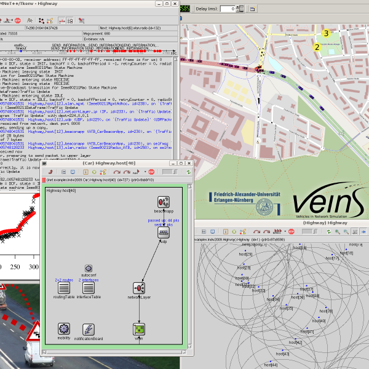Click network inspector icon in Tkenv toolbar
Image resolution: width=369 pixels, height=369 pixels.
click(41, 21)
